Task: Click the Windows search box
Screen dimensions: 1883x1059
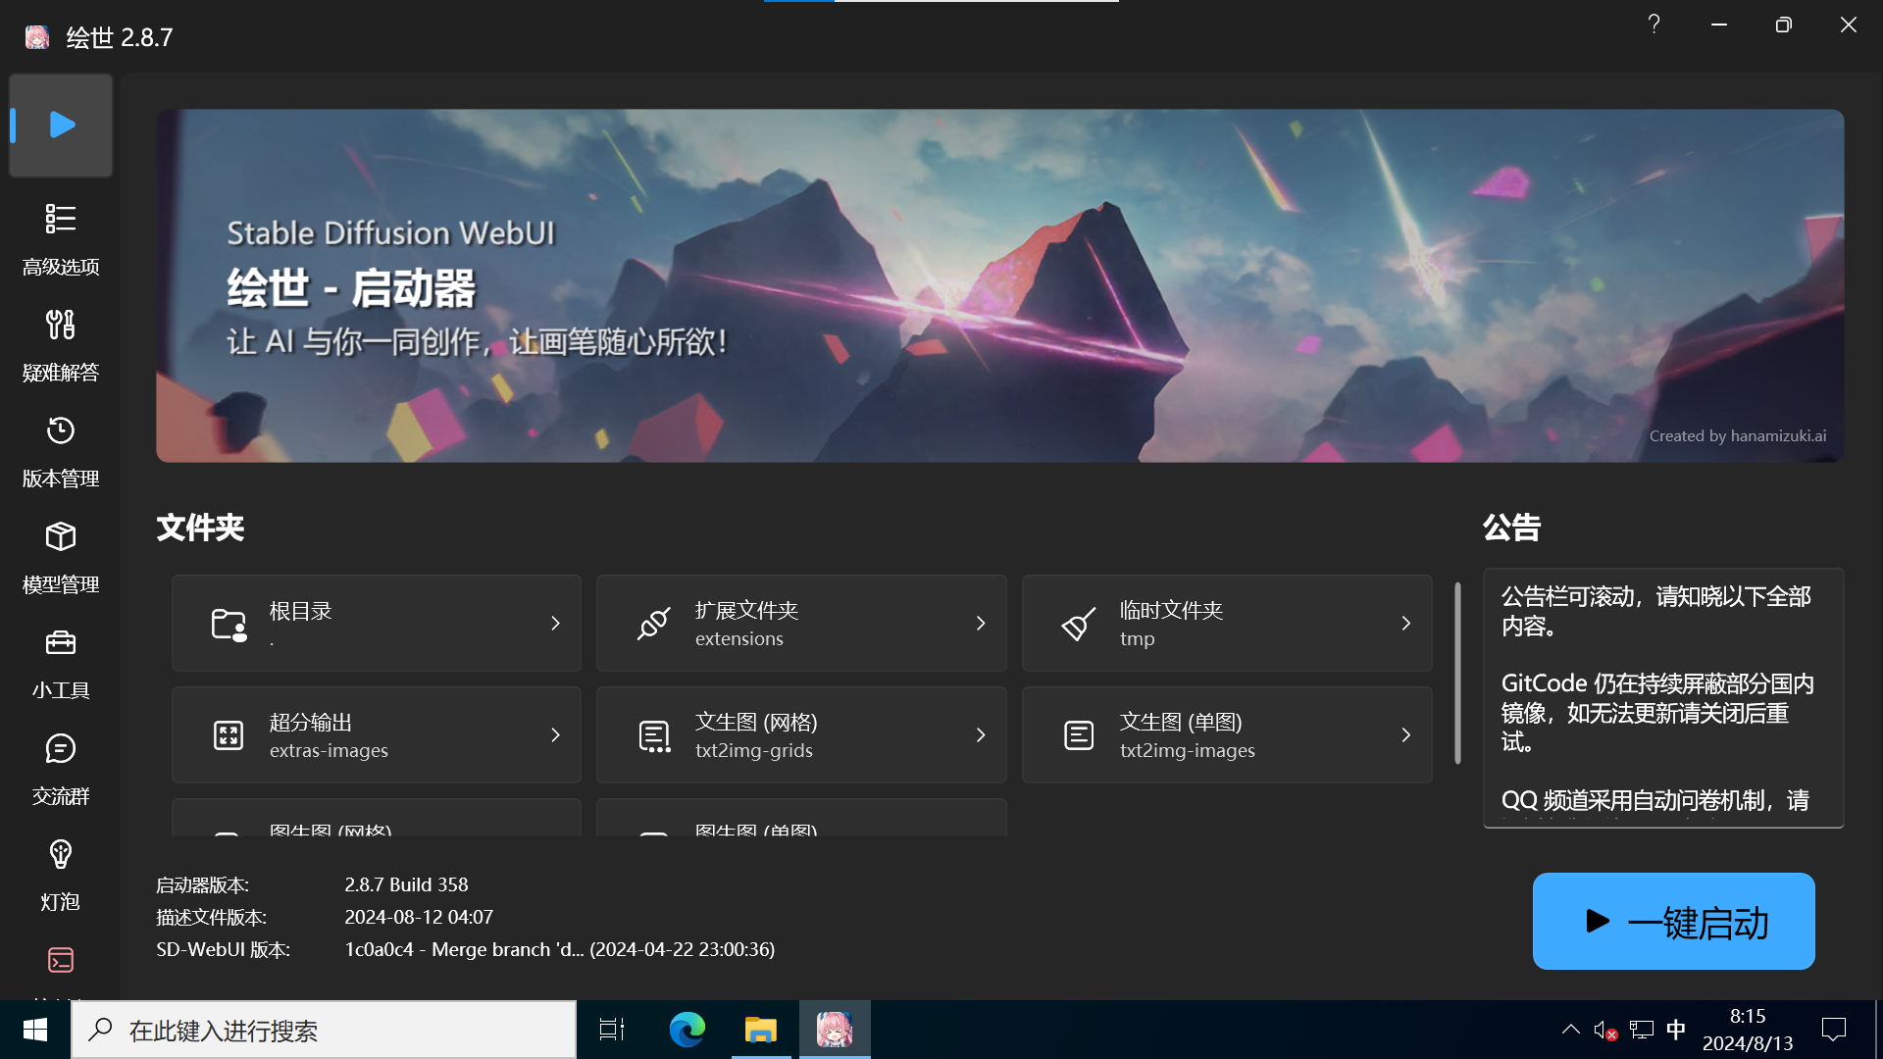Action: pyautogui.click(x=324, y=1030)
